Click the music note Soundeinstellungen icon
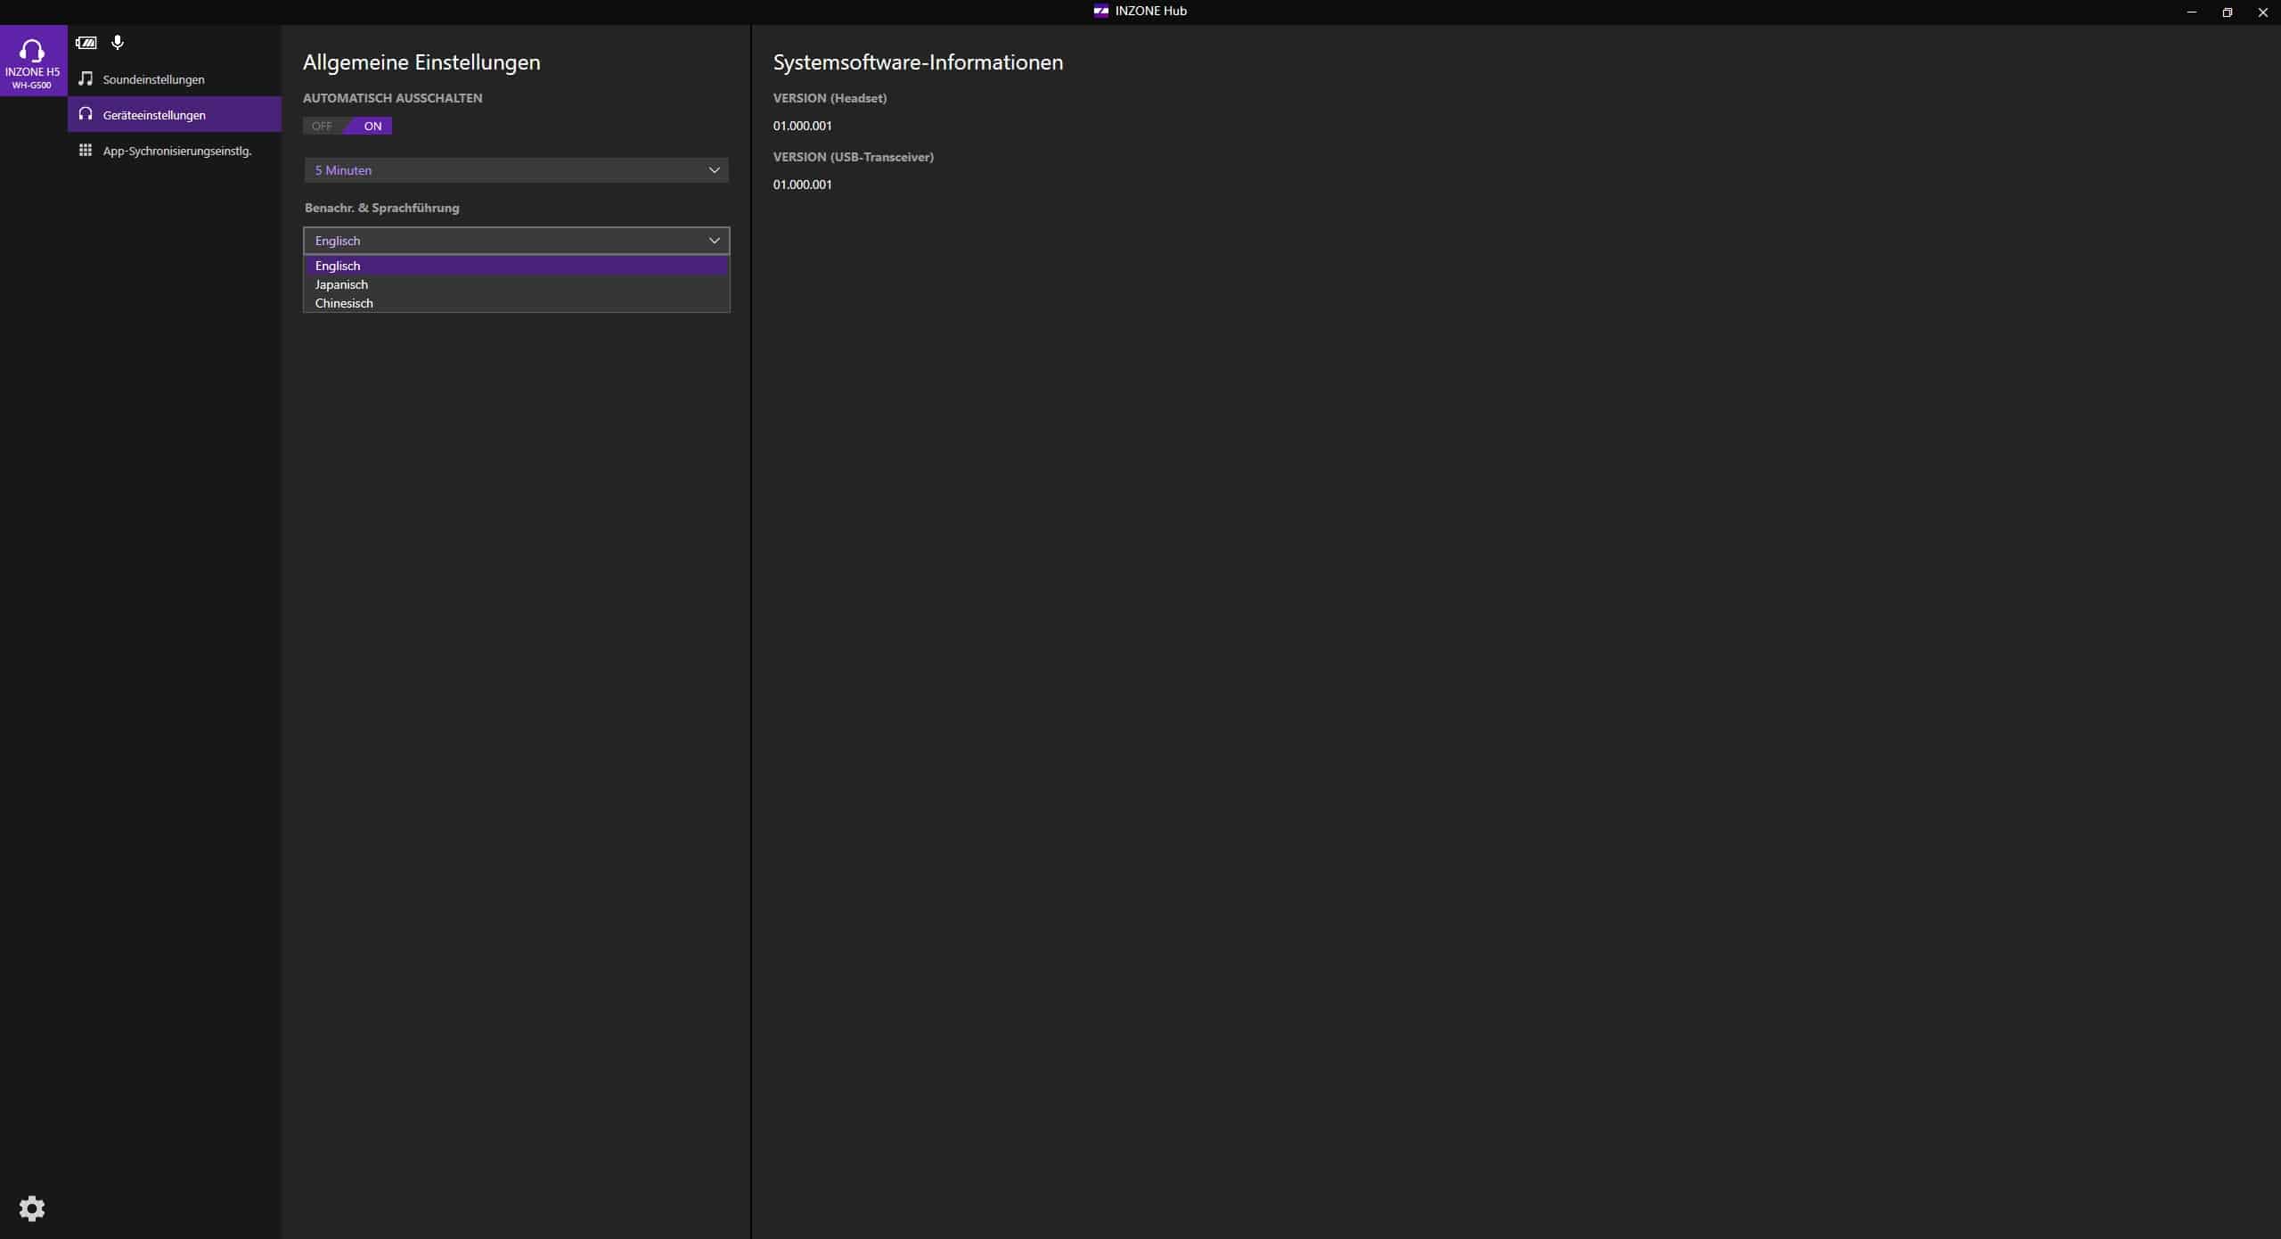This screenshot has height=1239, width=2281. click(86, 79)
